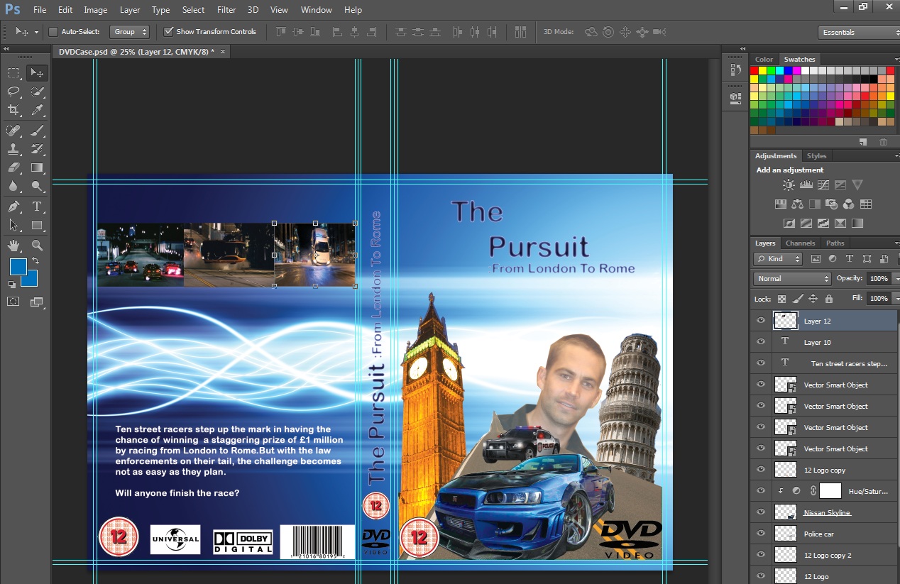Enable the Auto-Select checkbox
The image size is (900, 584).
[x=53, y=32]
